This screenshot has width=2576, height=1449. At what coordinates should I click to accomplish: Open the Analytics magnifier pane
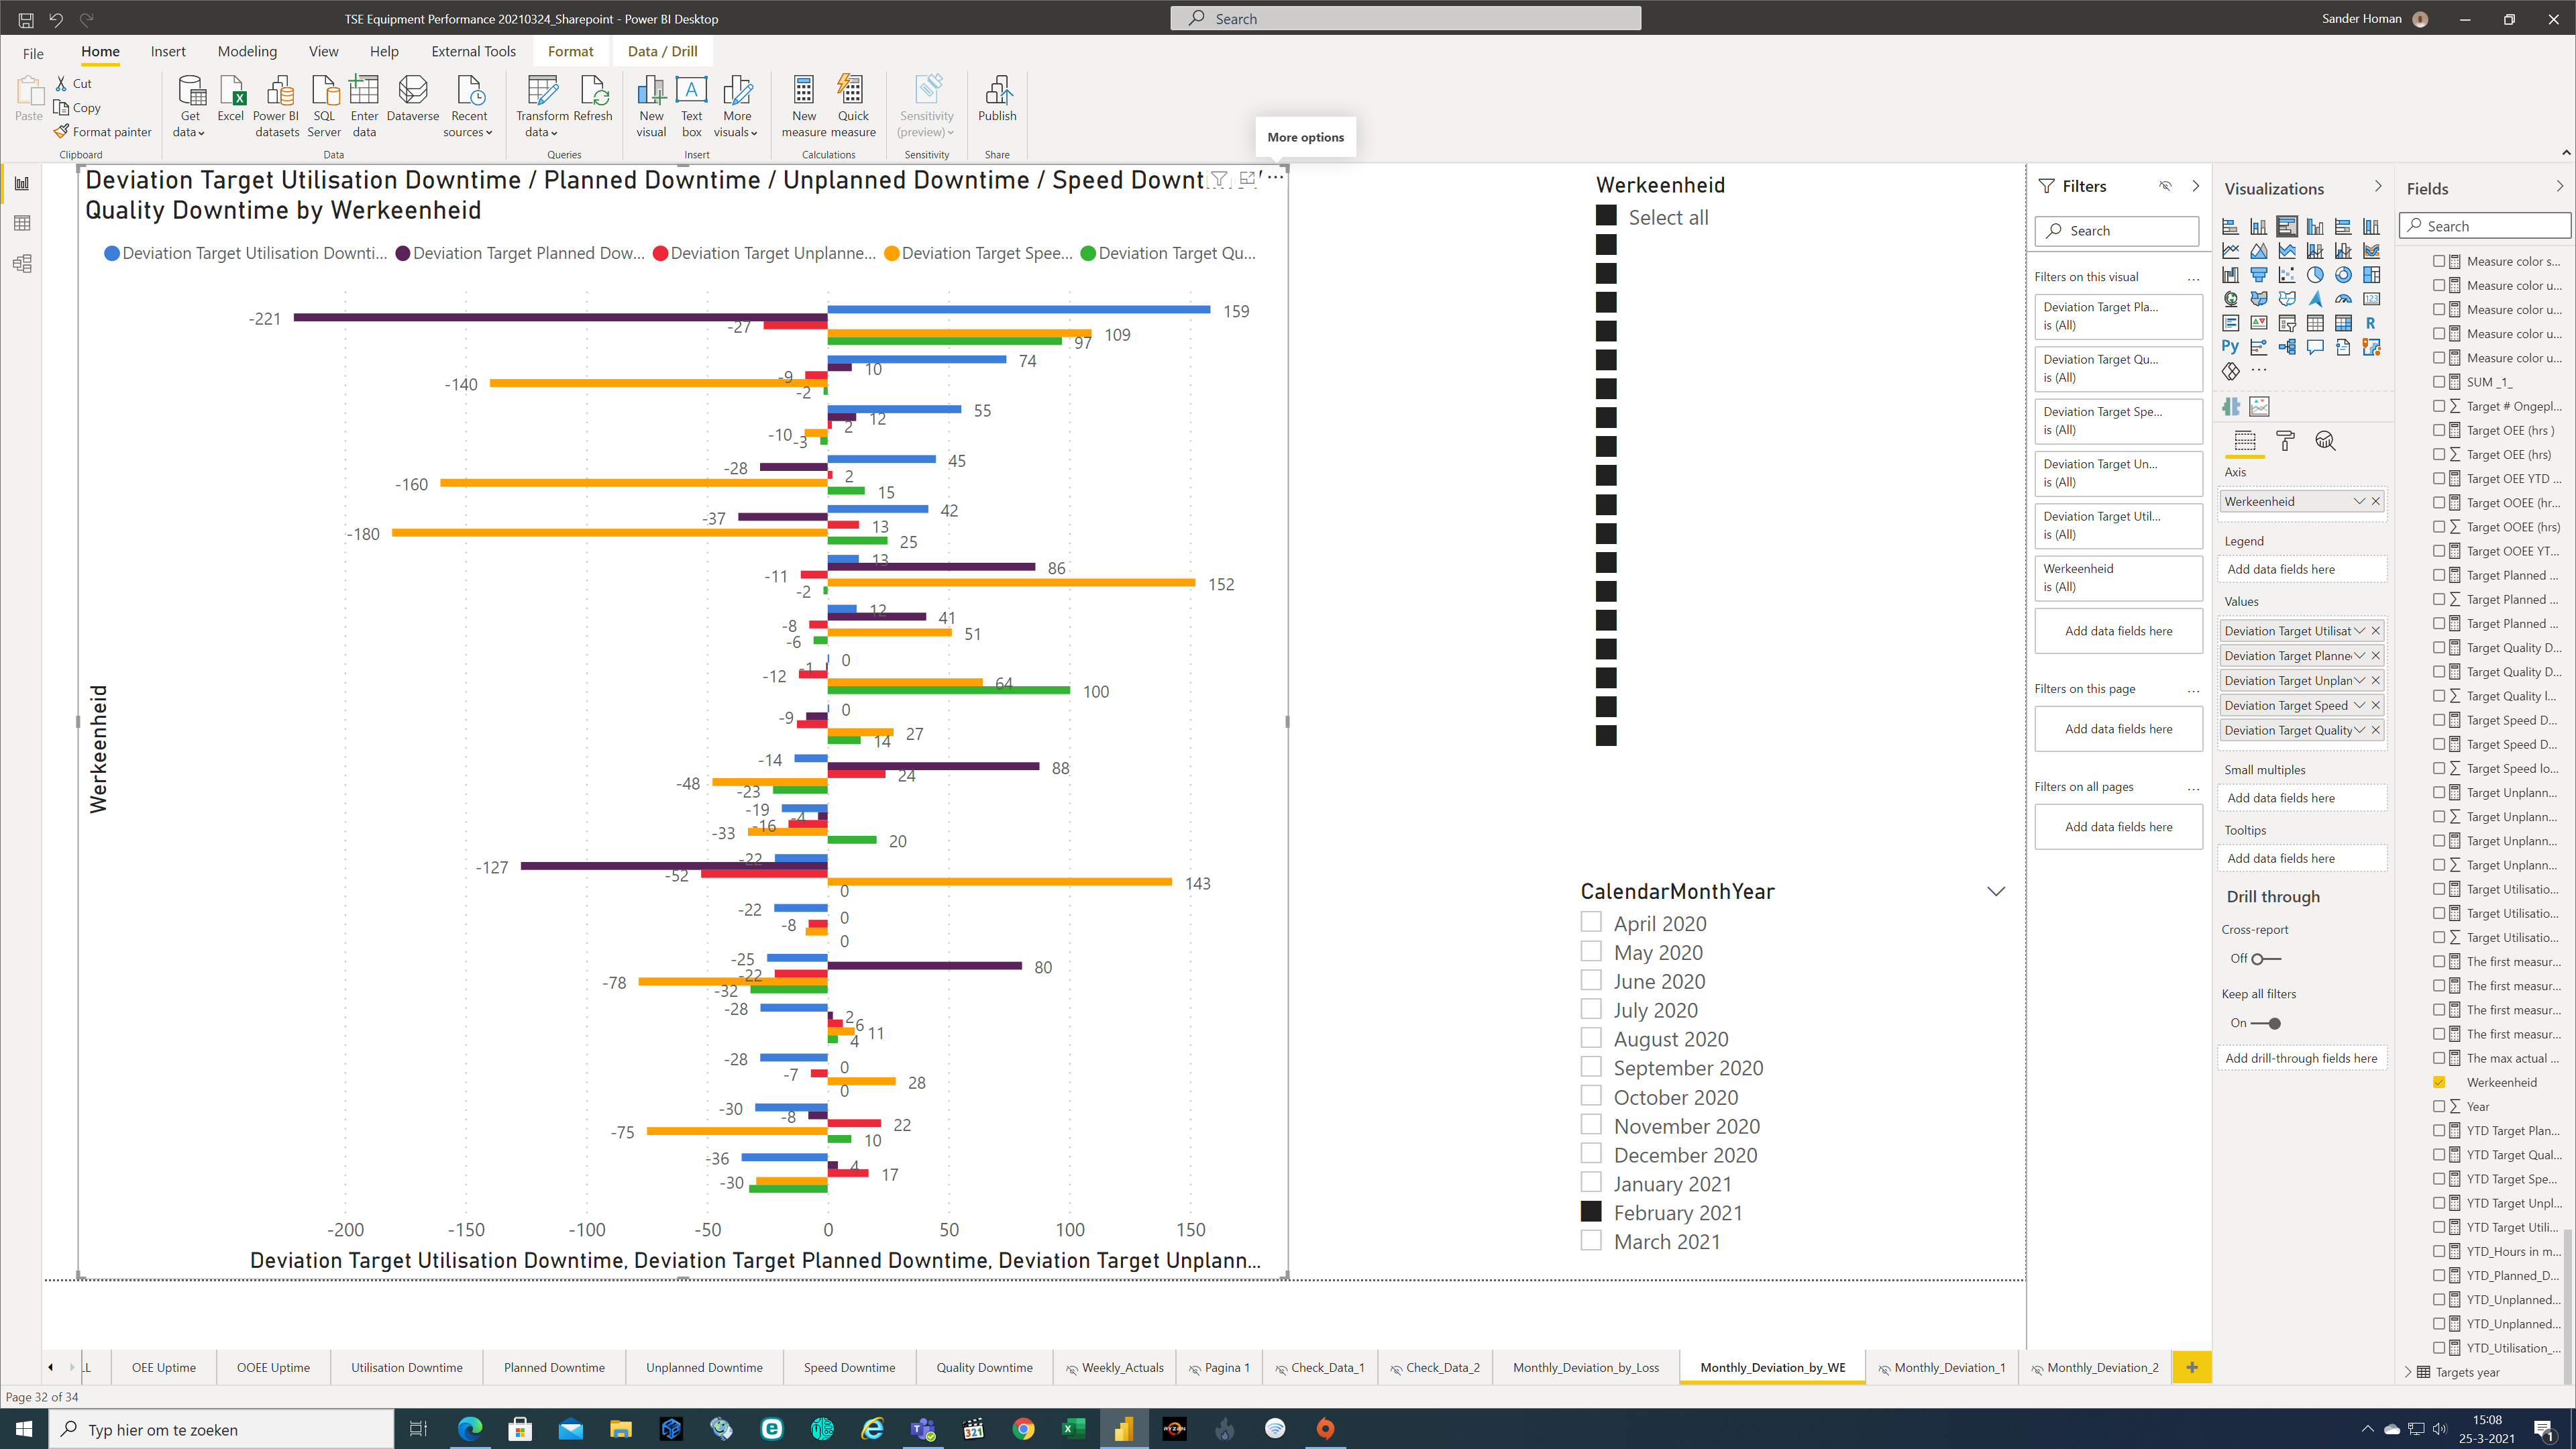tap(2326, 441)
